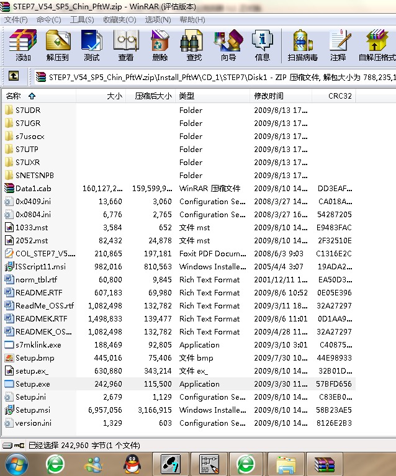Image resolution: width=396 pixels, height=476 pixels.
Task: Open the 选项(N) menu
Action: [158, 20]
